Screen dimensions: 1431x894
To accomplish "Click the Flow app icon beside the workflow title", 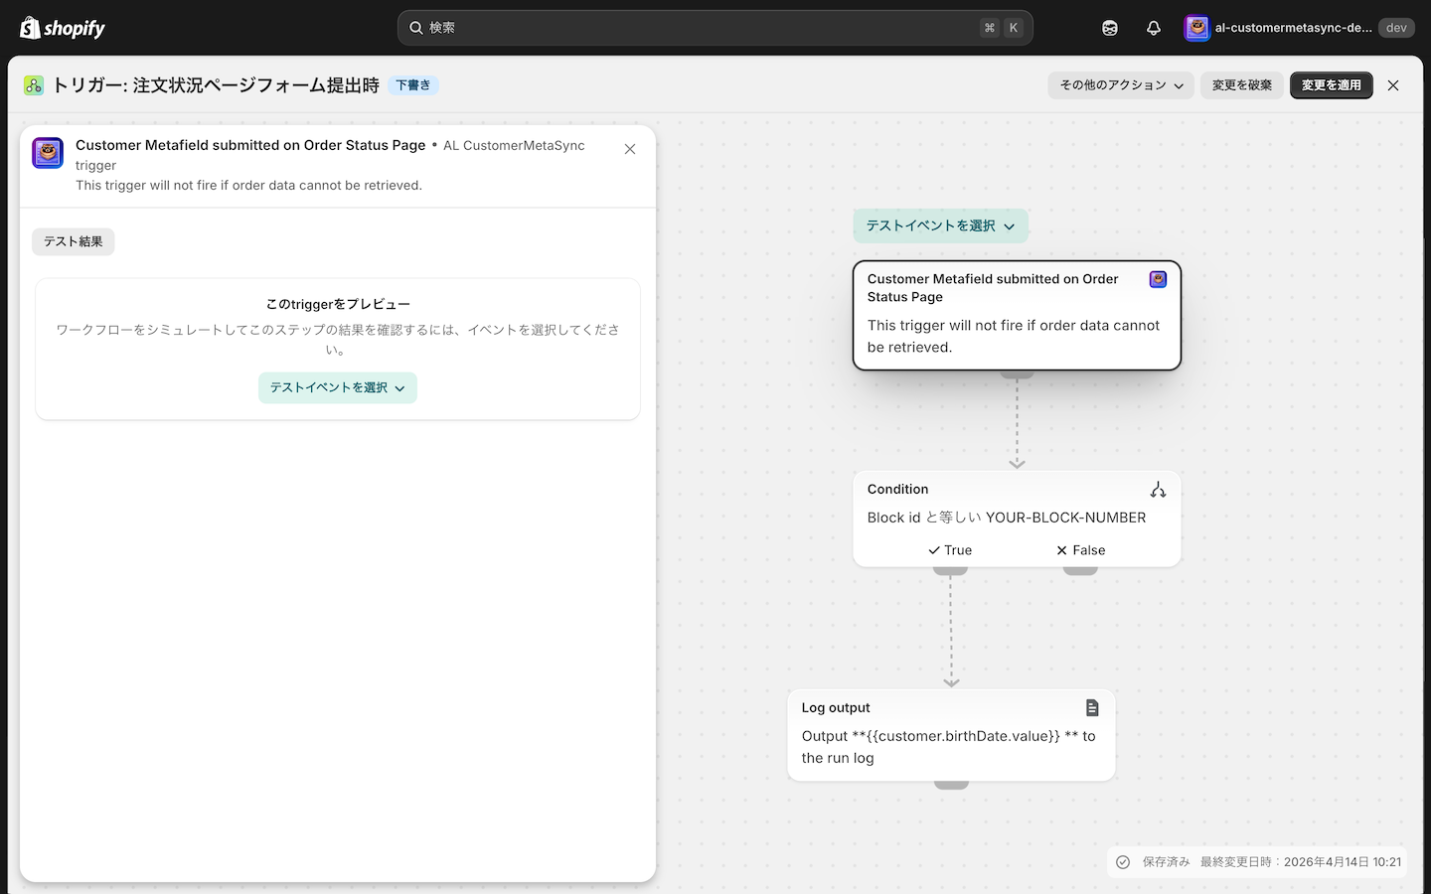I will click(34, 85).
